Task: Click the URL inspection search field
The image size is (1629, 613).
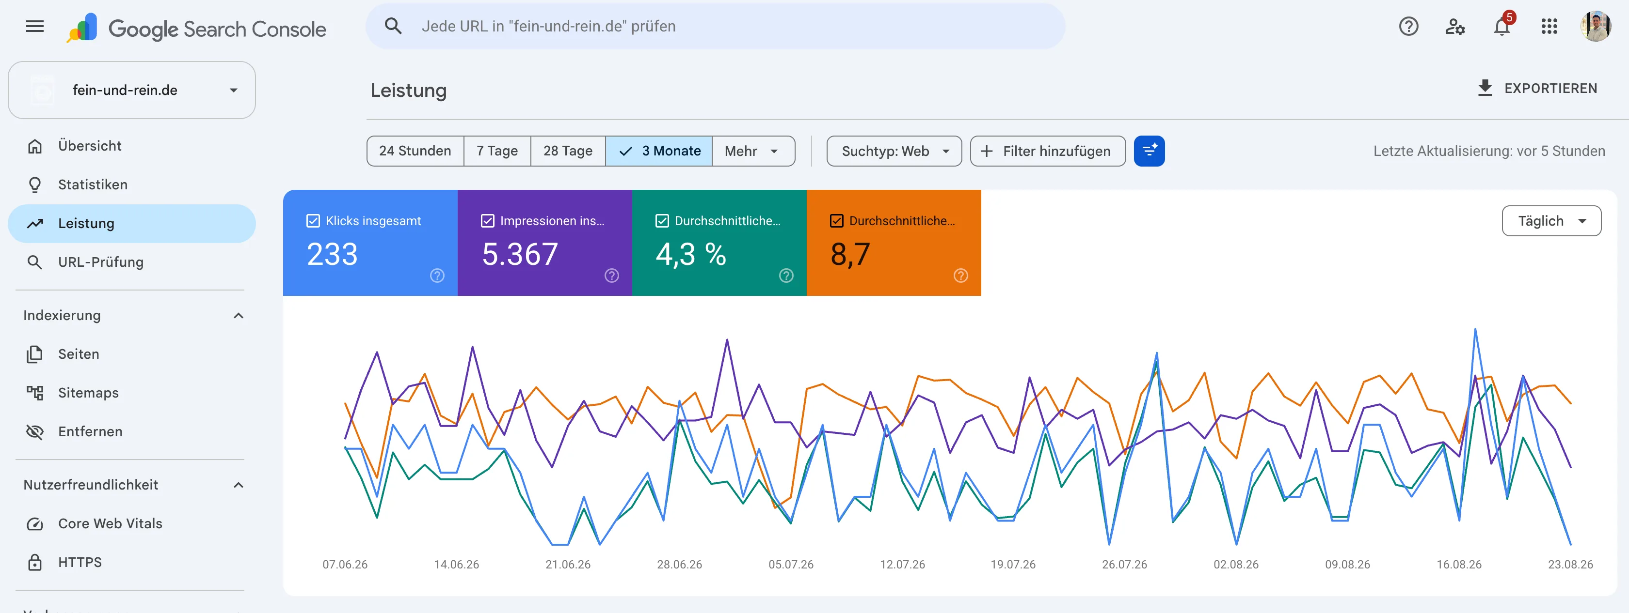Action: [x=715, y=27]
